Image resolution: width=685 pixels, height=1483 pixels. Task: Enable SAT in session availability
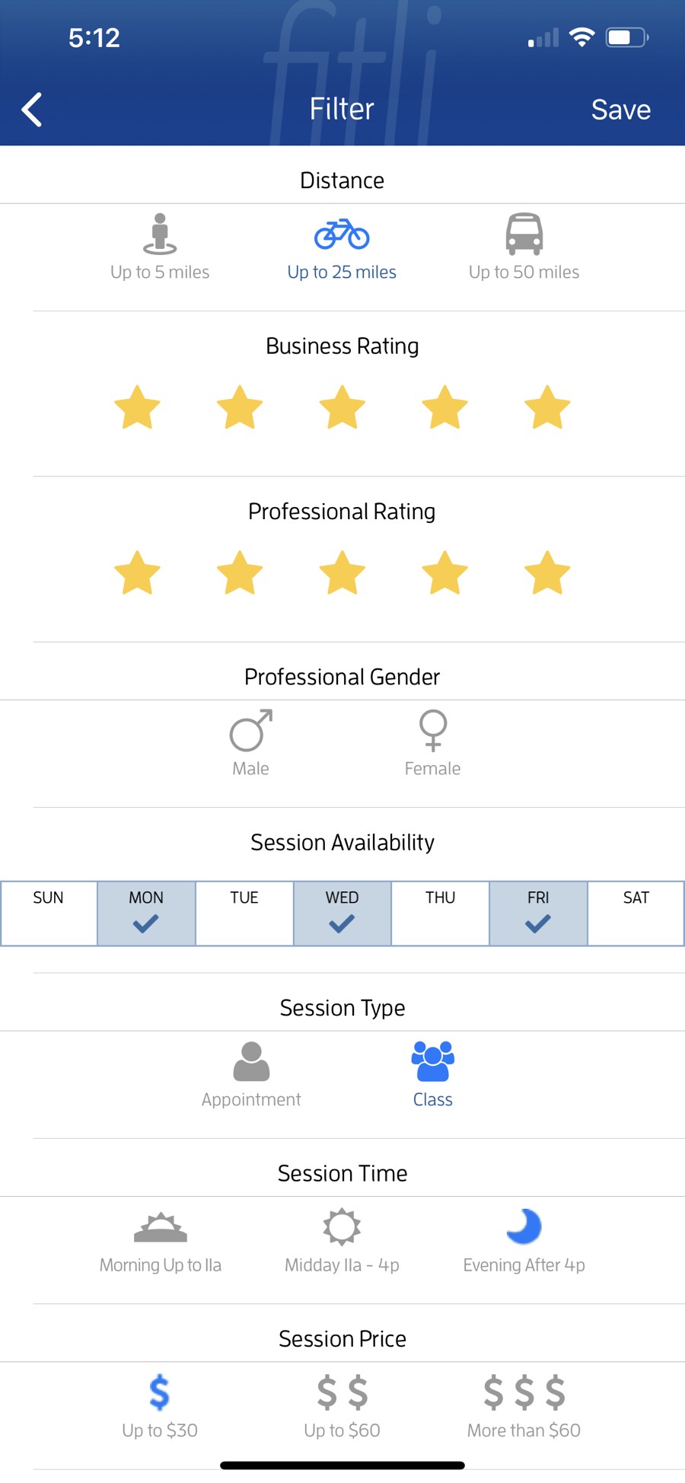tap(636, 913)
